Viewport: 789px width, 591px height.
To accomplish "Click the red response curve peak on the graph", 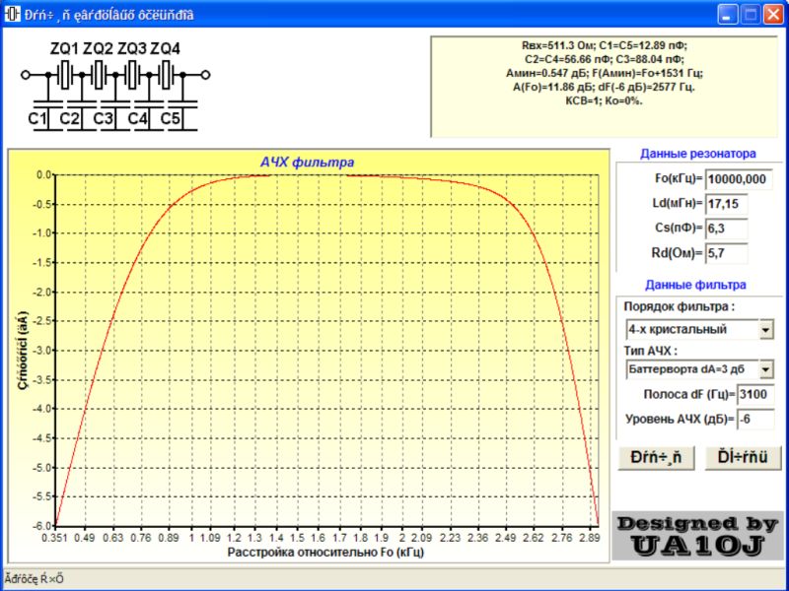I will point(325,175).
